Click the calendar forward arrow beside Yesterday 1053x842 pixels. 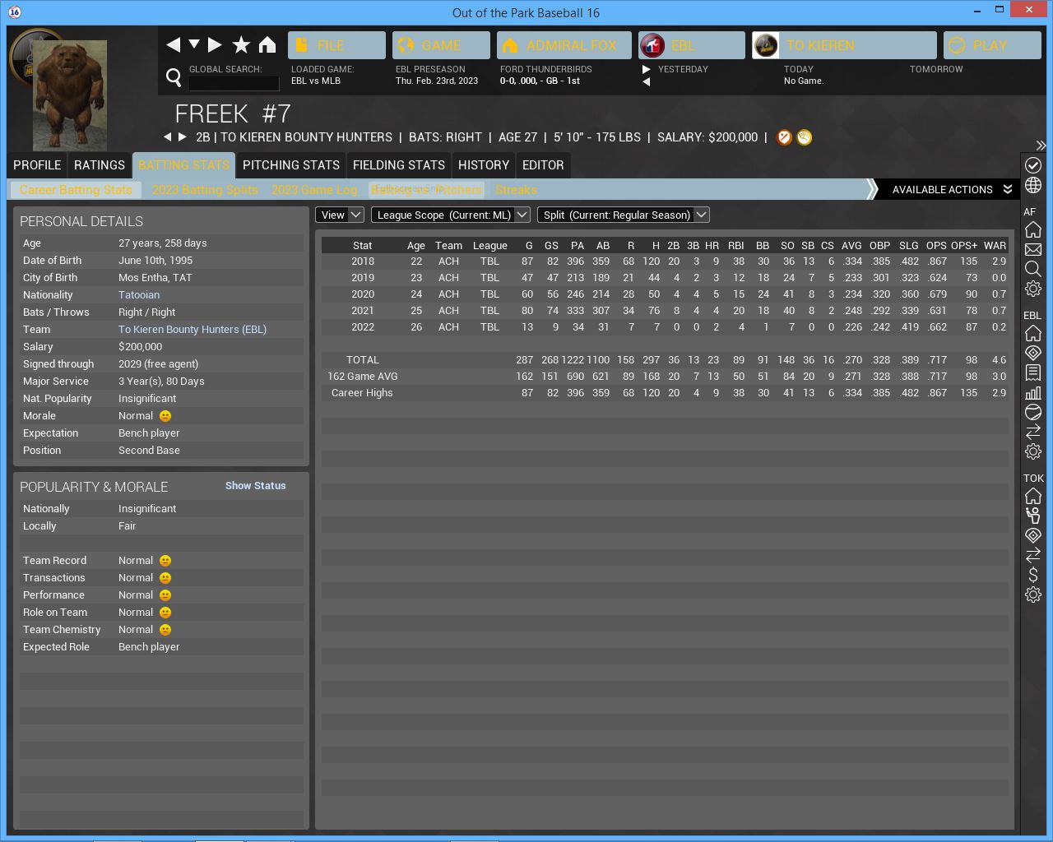click(x=647, y=69)
